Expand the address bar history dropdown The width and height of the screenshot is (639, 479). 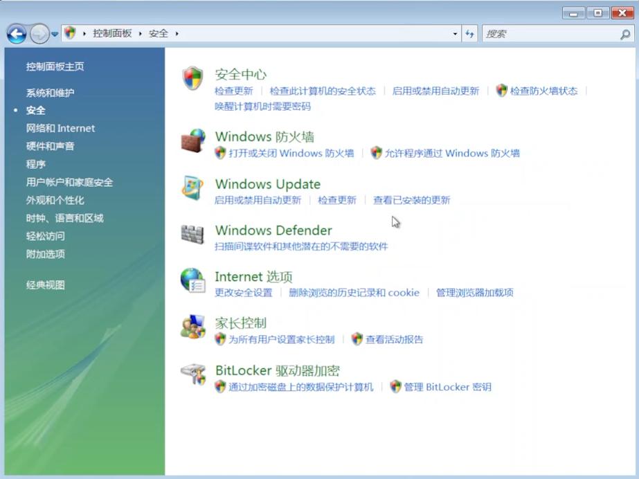(x=455, y=34)
